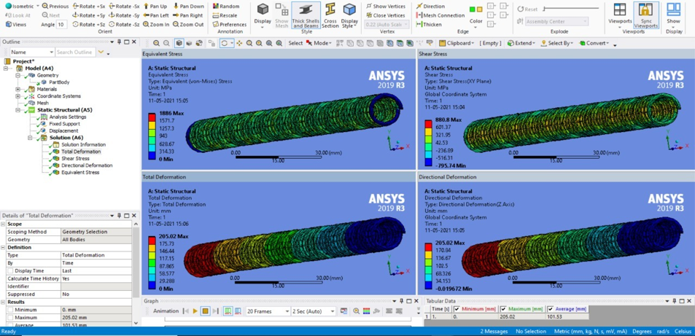This screenshot has height=336, width=695.
Task: Open the Name filter dropdown in Outline
Action: point(52,52)
